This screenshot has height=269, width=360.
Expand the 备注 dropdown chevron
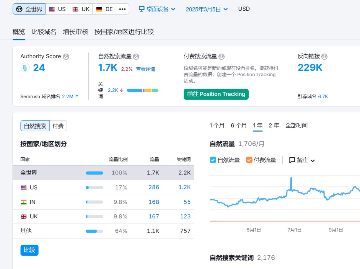(x=313, y=161)
